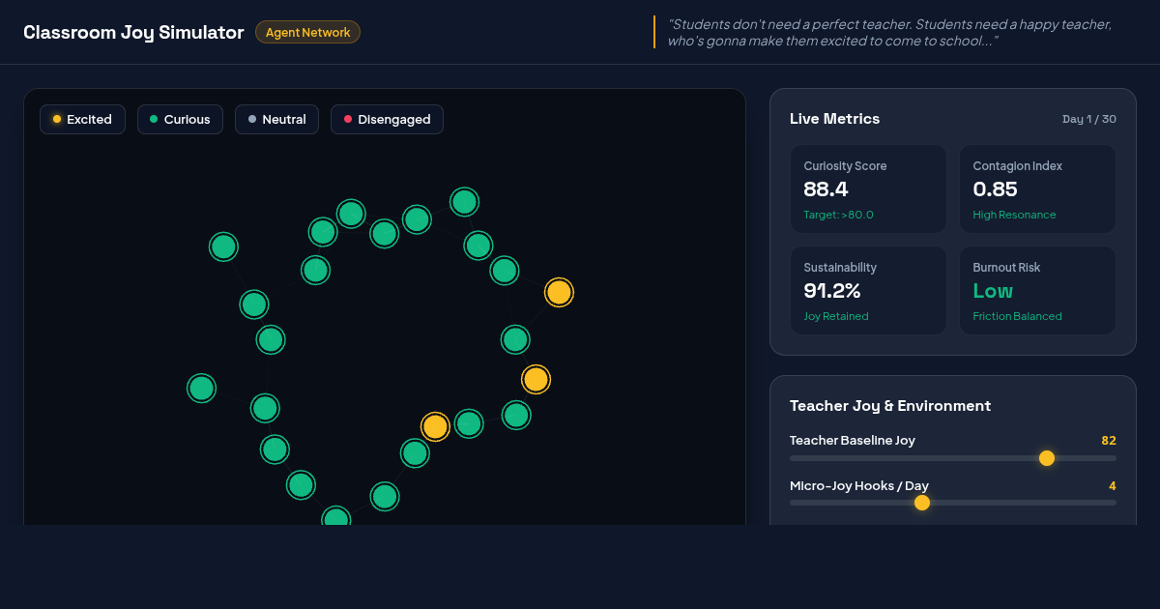1160x609 pixels.
Task: Click the Teacher Baseline Joy slider handle
Action: (1046, 458)
